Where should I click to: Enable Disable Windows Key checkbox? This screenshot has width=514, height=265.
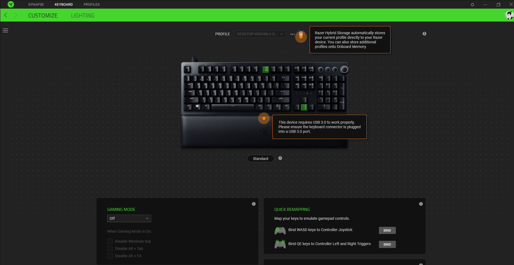[x=110, y=241]
